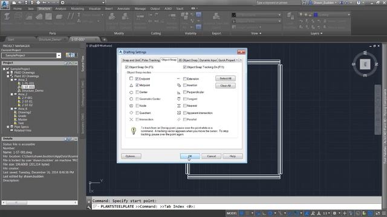Select the Structure_Demo drawing in project tree
The height and width of the screenshot is (217, 387).
[x=32, y=90]
